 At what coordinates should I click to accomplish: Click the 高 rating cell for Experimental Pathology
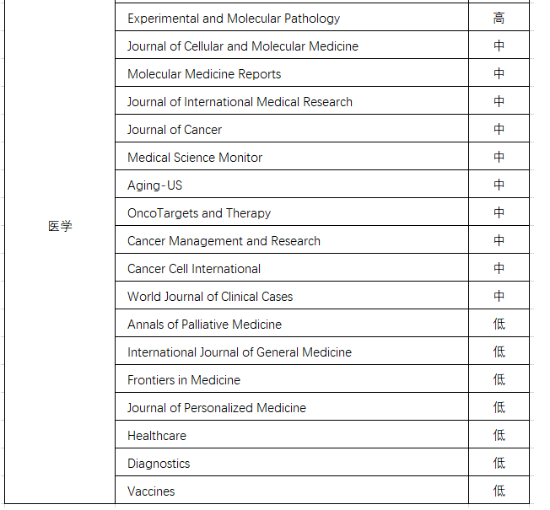pos(499,17)
